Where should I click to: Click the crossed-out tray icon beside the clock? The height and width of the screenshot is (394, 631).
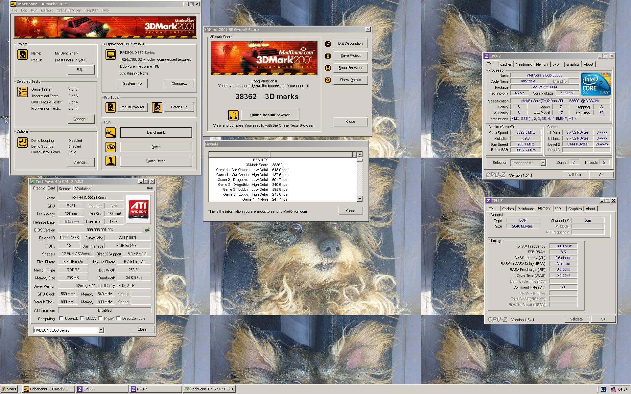tap(613, 389)
